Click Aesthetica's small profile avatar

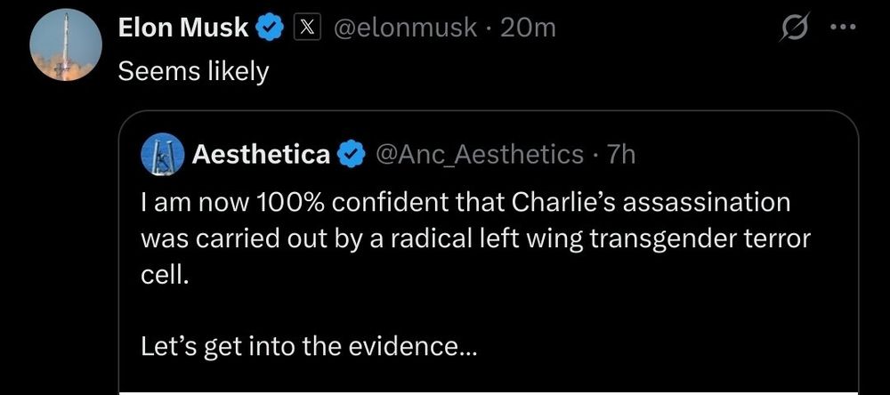tap(162, 156)
